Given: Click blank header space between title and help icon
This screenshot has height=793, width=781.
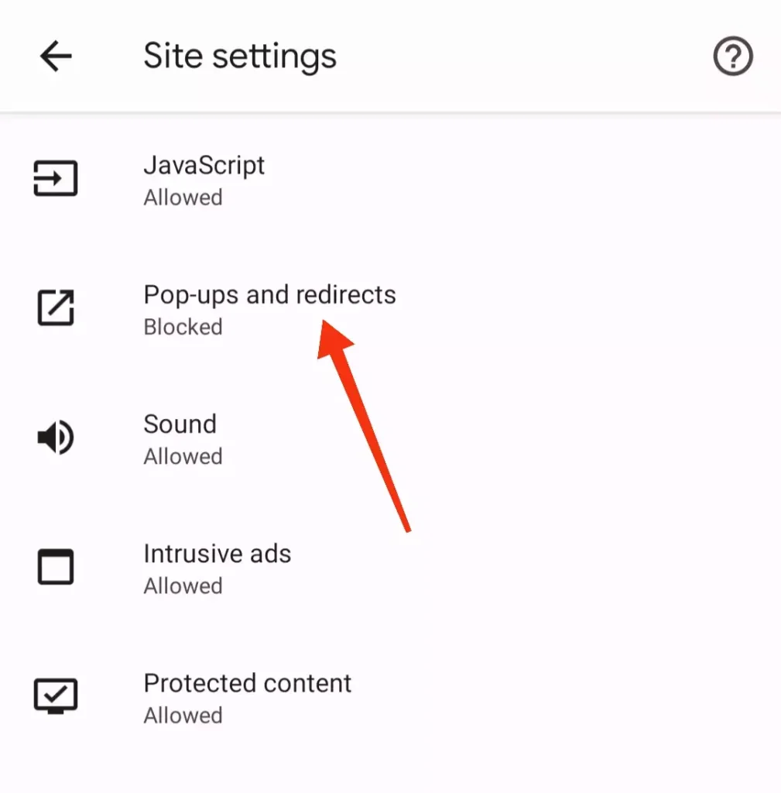Looking at the screenshot, I should click(525, 56).
